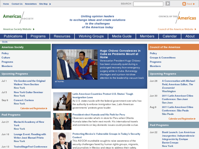This screenshot has width=199, height=149.
Task: Open the Media Guide menu
Action: (x=122, y=36)
